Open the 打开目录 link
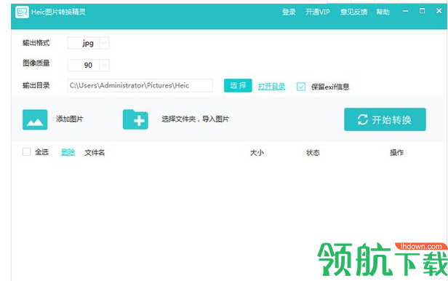 tap(271, 87)
